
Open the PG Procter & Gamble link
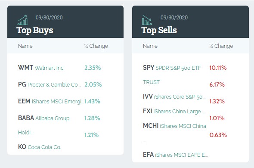click(50, 84)
